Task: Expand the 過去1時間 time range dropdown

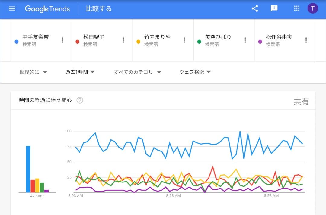Action: pyautogui.click(x=80, y=72)
